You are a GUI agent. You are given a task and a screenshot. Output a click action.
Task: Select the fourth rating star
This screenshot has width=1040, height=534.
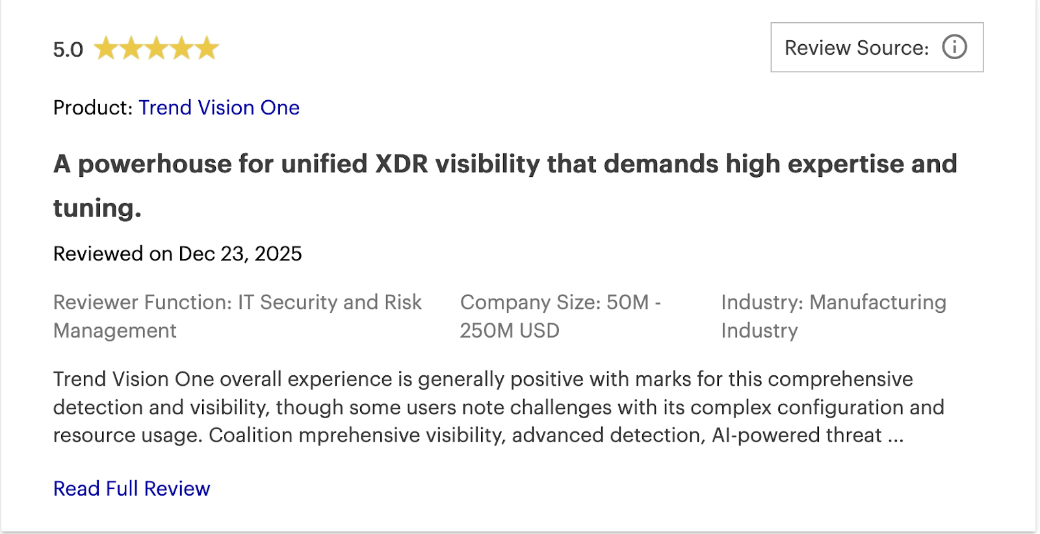point(180,47)
